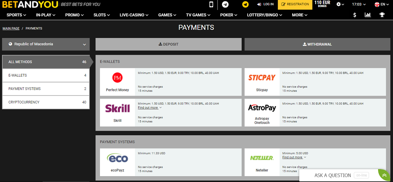The height and width of the screenshot is (182, 393).
Task: Click the BetAndYou site logo
Action: coord(30,5)
